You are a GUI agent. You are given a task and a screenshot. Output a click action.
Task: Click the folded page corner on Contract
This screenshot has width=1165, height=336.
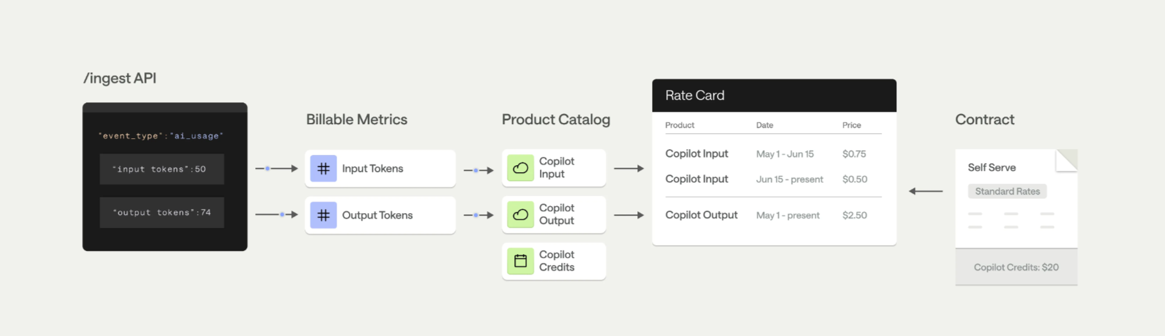(x=1068, y=159)
